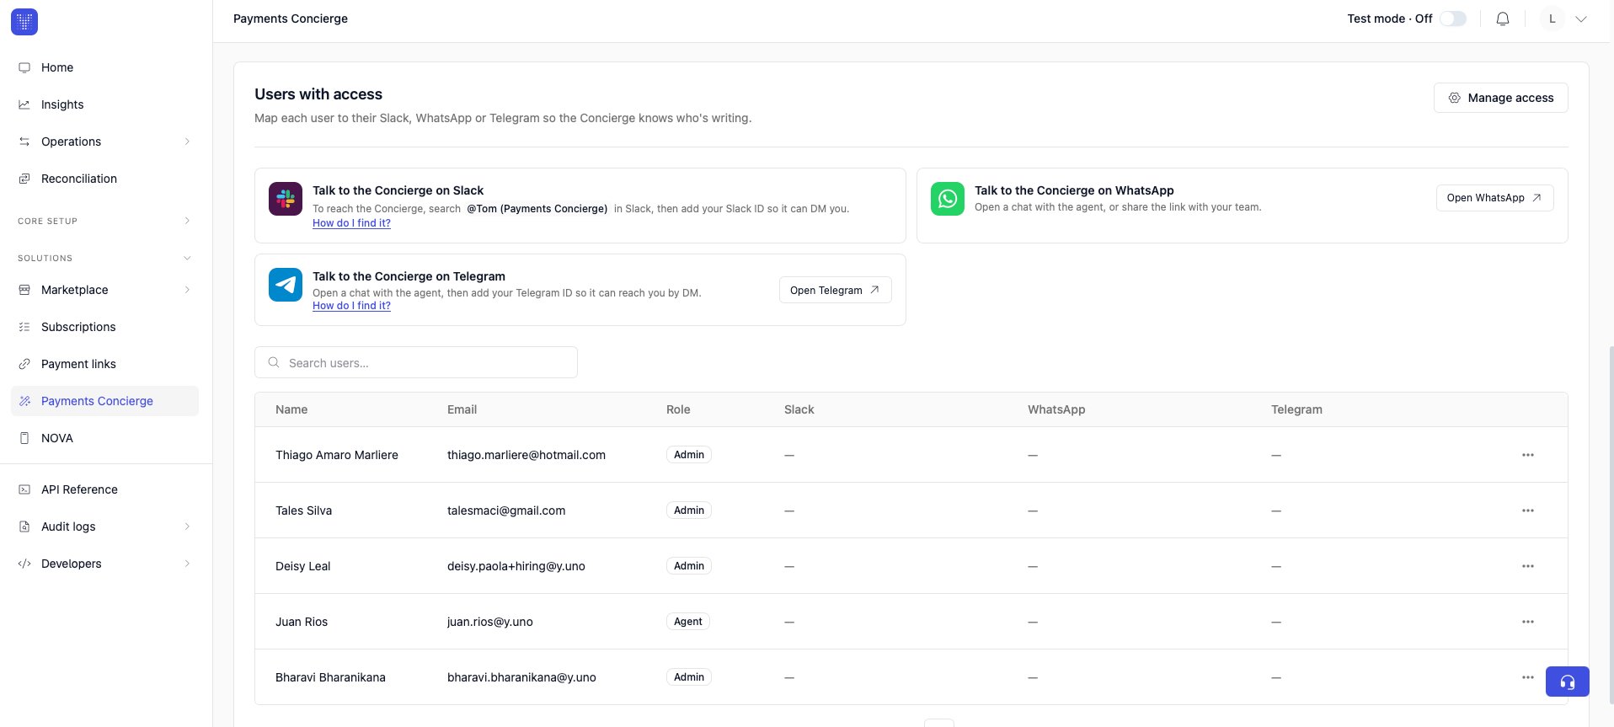Image resolution: width=1614 pixels, height=727 pixels.
Task: Expand the Developers submenu chevron
Action: [187, 564]
